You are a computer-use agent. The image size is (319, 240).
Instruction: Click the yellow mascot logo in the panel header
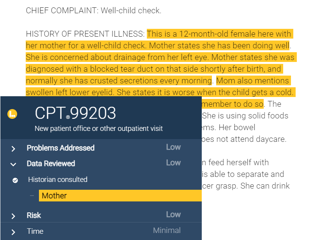click(x=12, y=113)
